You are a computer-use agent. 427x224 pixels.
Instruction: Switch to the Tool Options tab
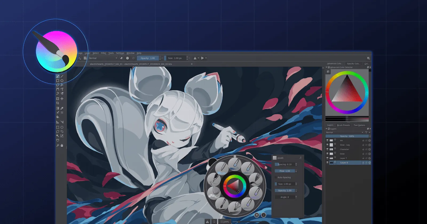tap(359, 125)
